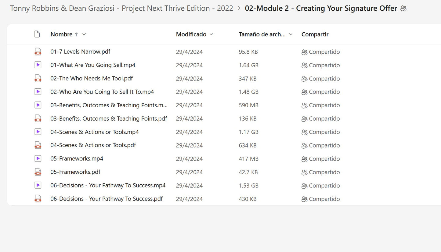This screenshot has width=441, height=252.
Task: Click the shared-folder people icon beside the breadcrumb title
Action: 403,9
